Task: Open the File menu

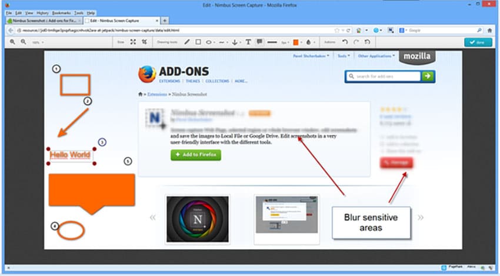Action: pyautogui.click(x=9, y=13)
